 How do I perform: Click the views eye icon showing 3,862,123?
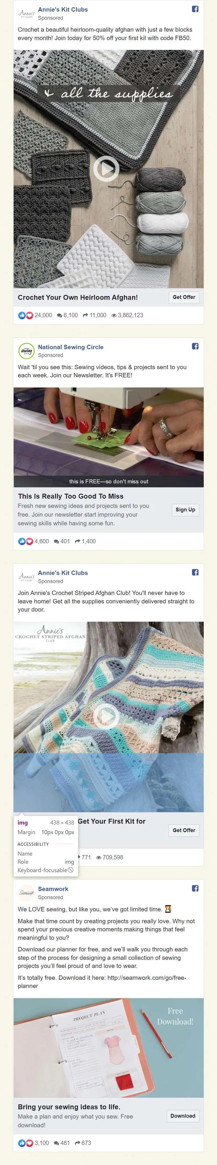coord(114,316)
